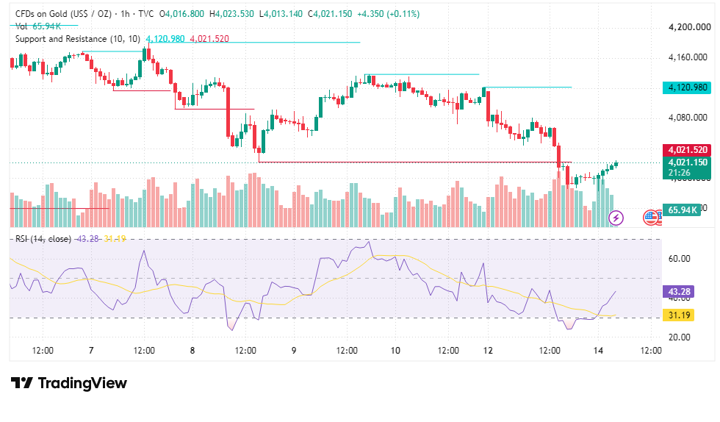Click the 65.94K volume axis label
The height and width of the screenshot is (422, 720).
(682, 210)
